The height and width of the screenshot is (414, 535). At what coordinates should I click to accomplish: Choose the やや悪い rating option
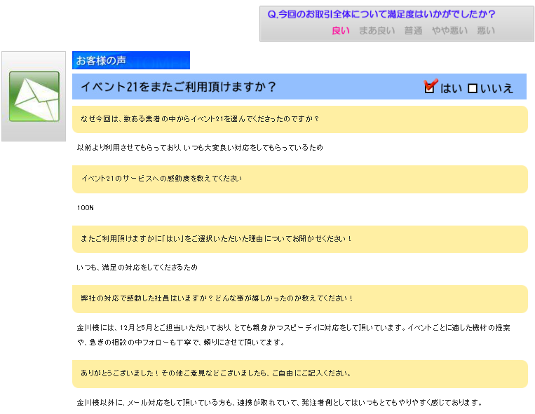[x=449, y=31]
